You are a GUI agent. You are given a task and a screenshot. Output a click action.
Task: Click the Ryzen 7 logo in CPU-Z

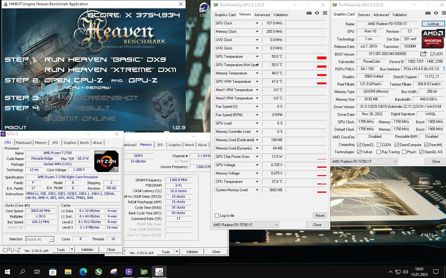coord(106,161)
